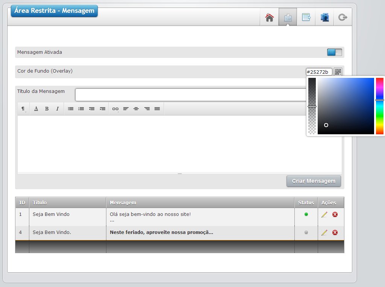The image size is (385, 287).
Task: Click the Título da Mensagem input field
Action: click(191, 95)
